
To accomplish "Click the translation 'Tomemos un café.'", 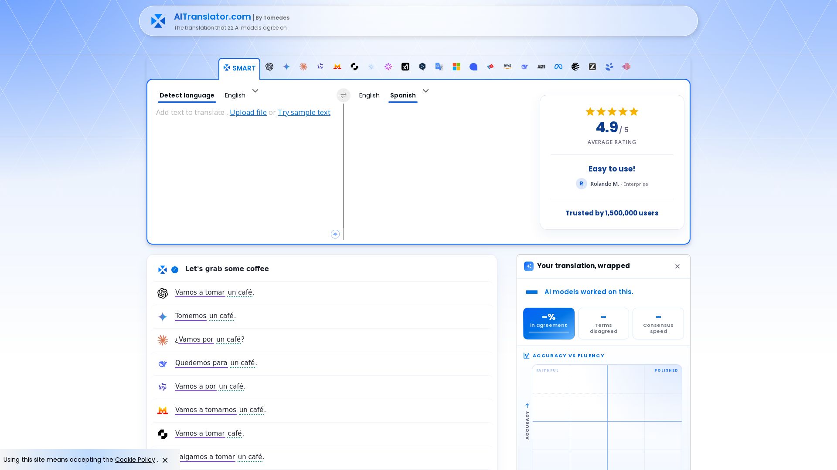I will click(205, 316).
